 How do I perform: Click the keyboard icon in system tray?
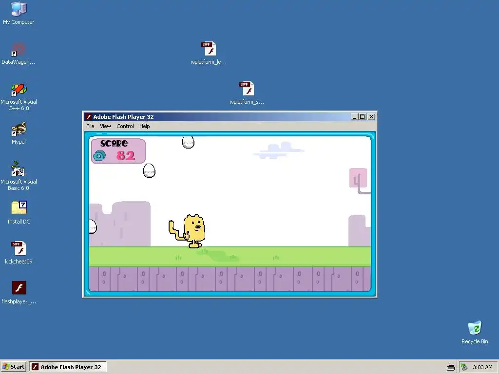point(451,367)
